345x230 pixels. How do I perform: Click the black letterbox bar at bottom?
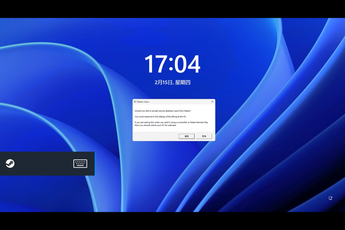tap(172, 221)
